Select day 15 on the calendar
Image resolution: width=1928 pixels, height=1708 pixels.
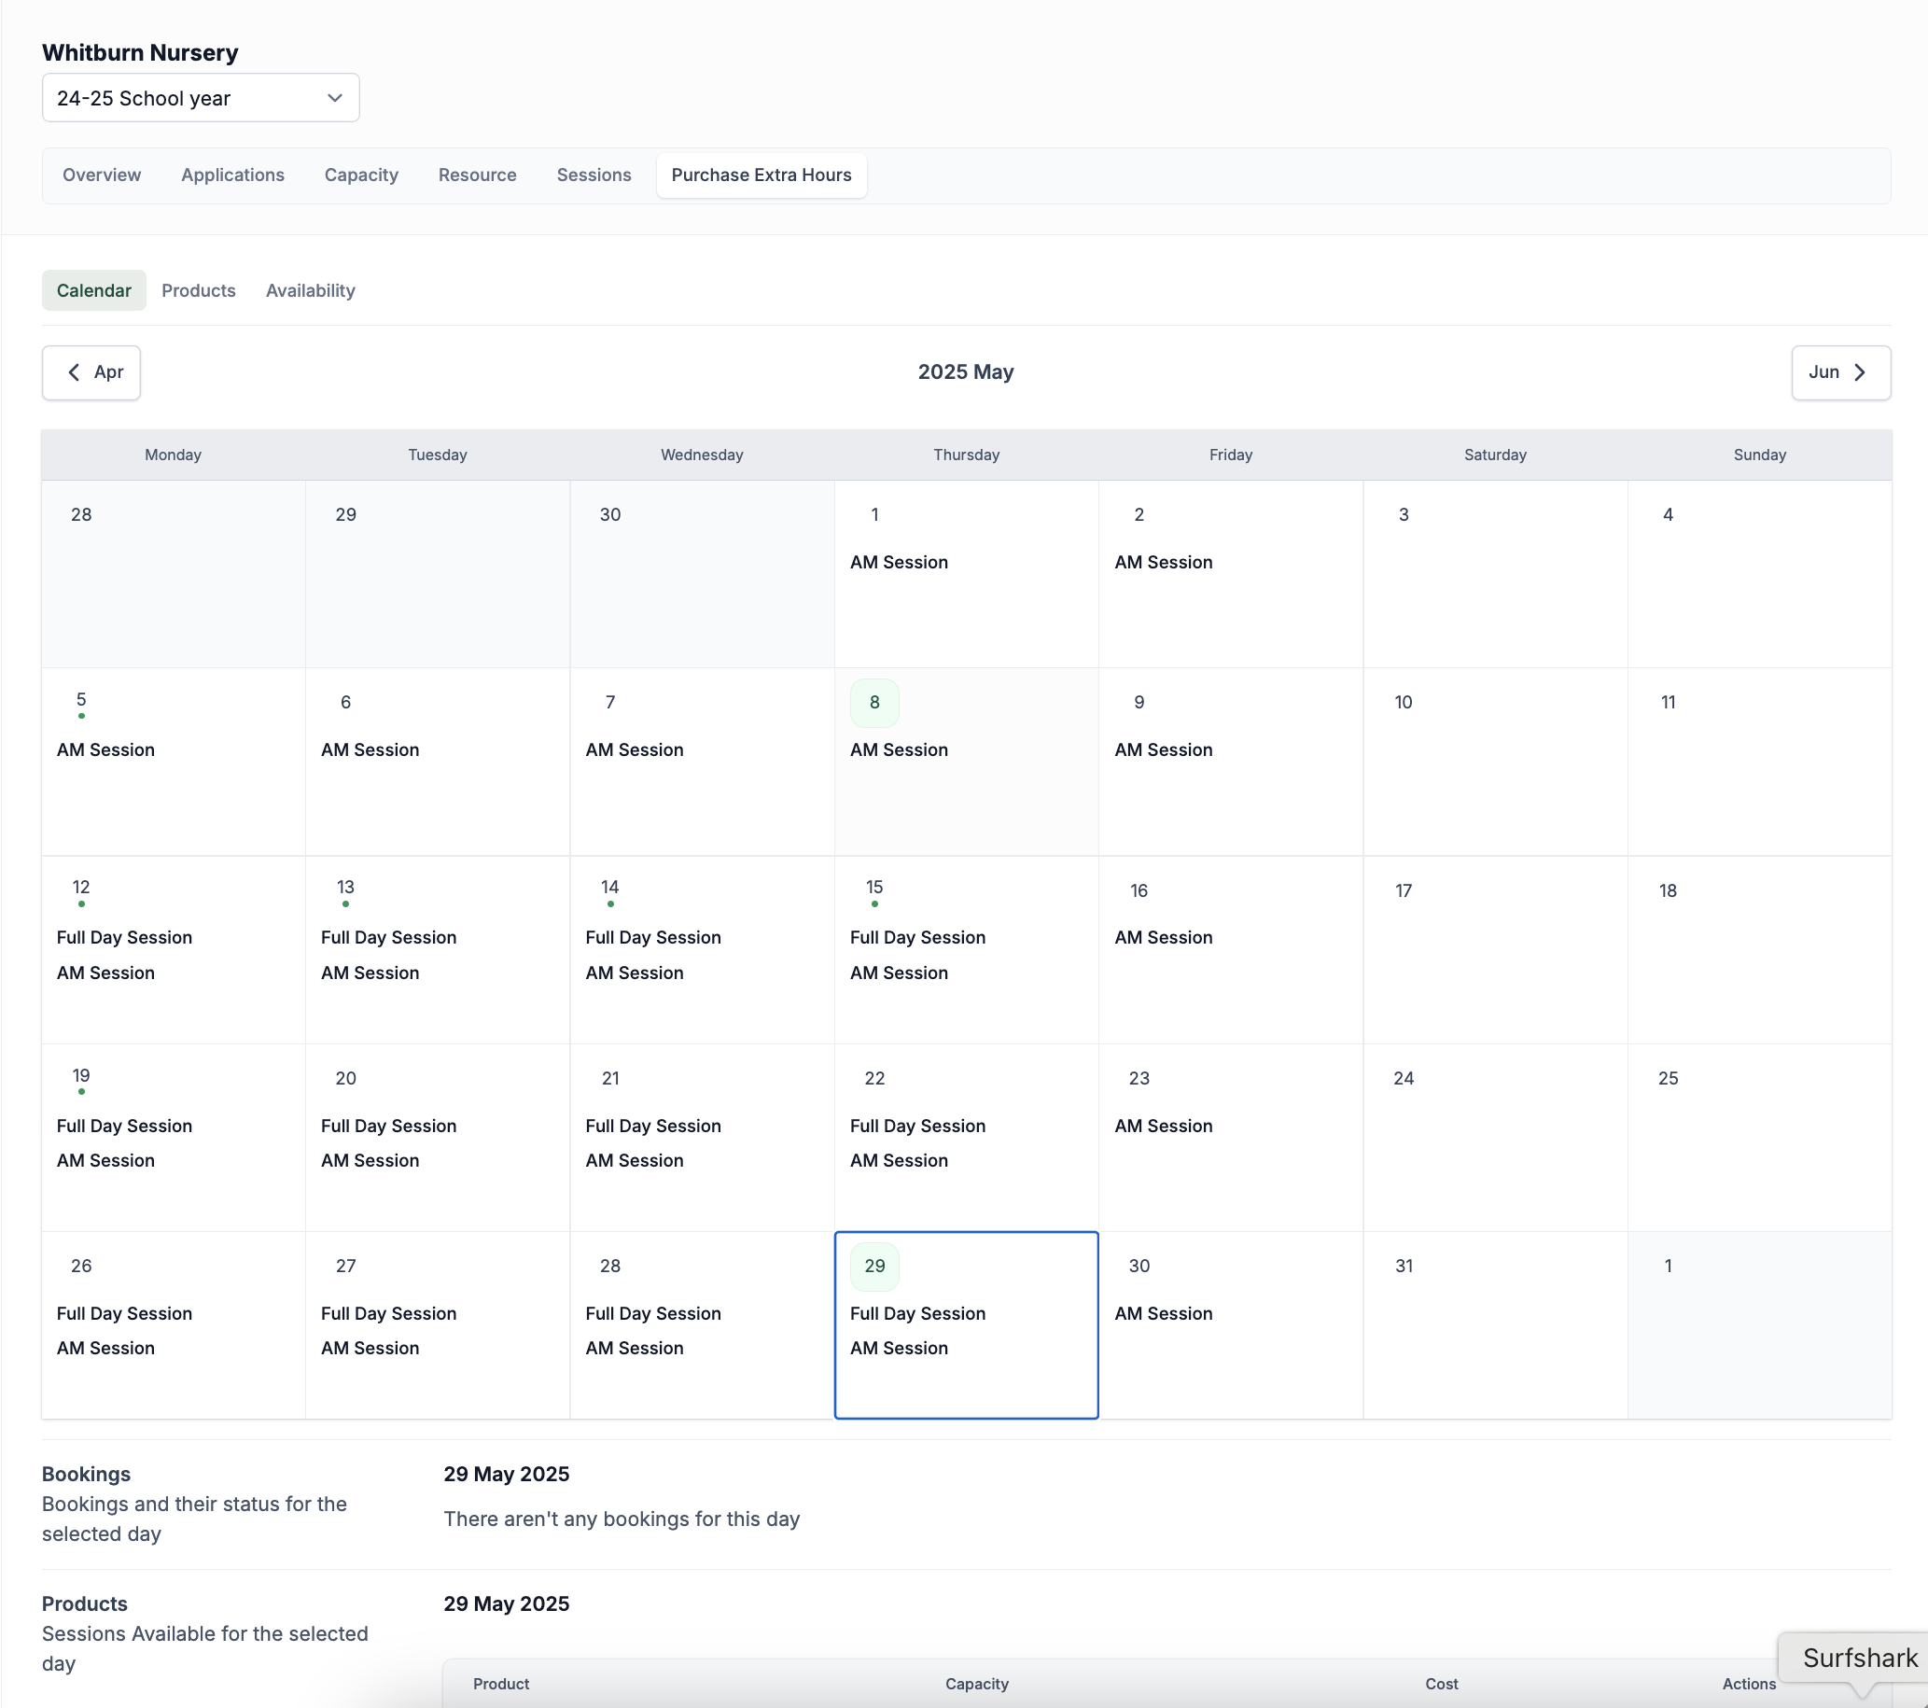874,890
